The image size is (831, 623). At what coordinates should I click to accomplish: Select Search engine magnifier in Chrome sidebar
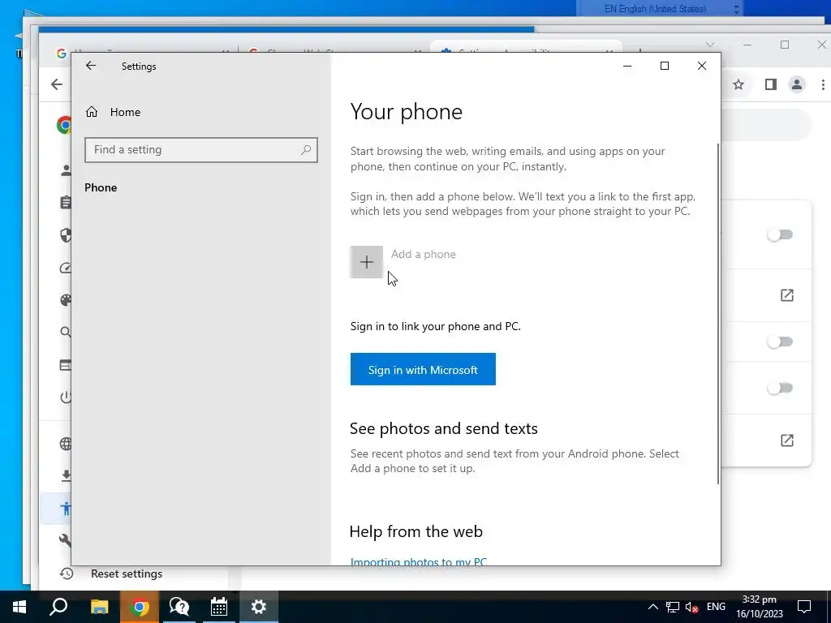[66, 332]
